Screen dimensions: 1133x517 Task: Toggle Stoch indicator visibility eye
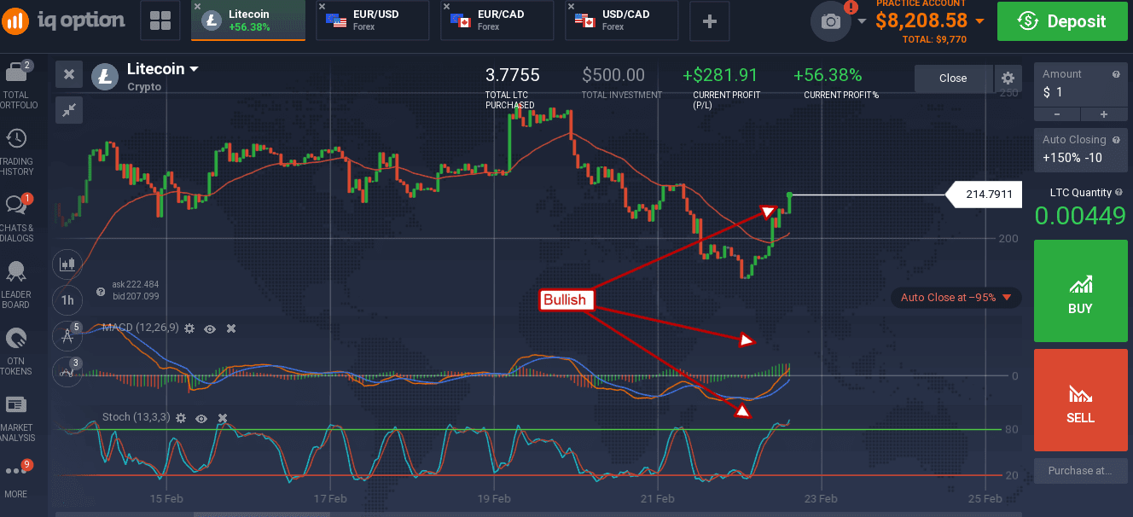pyautogui.click(x=201, y=418)
